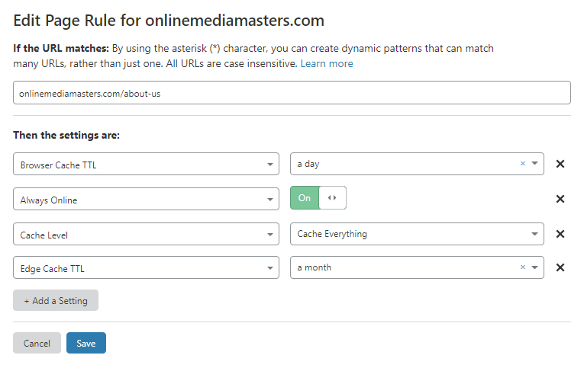The width and height of the screenshot is (584, 368).
Task: Remove the Browser Cache TTL setting row
Action: tap(560, 164)
